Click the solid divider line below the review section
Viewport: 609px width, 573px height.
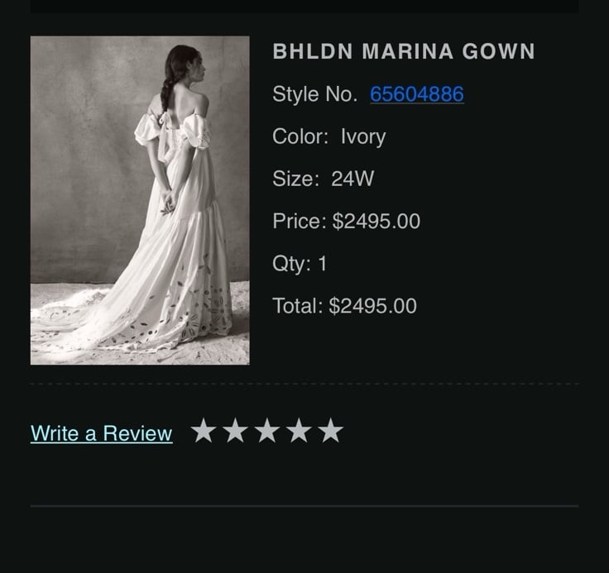pyautogui.click(x=304, y=506)
